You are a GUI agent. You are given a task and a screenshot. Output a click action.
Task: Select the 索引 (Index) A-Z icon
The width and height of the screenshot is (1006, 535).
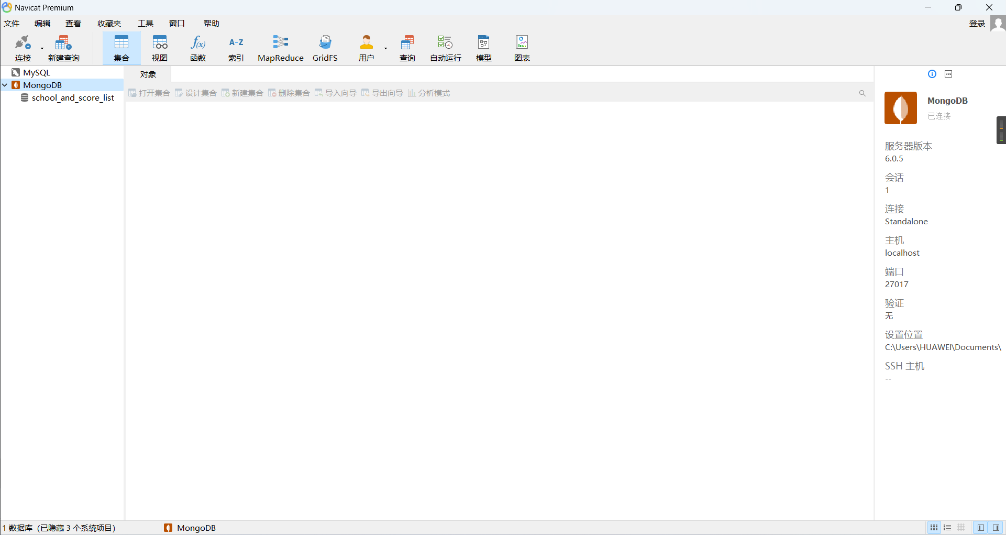pos(236,48)
